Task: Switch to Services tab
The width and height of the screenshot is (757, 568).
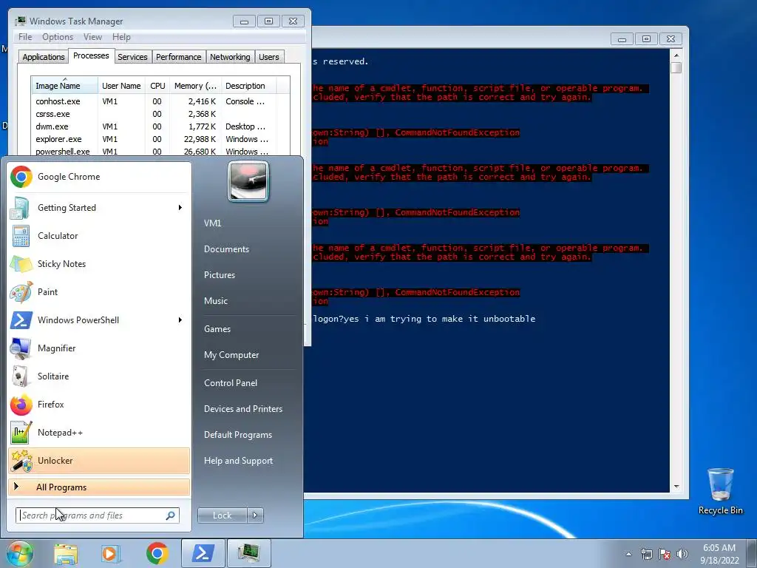Action: pyautogui.click(x=133, y=57)
